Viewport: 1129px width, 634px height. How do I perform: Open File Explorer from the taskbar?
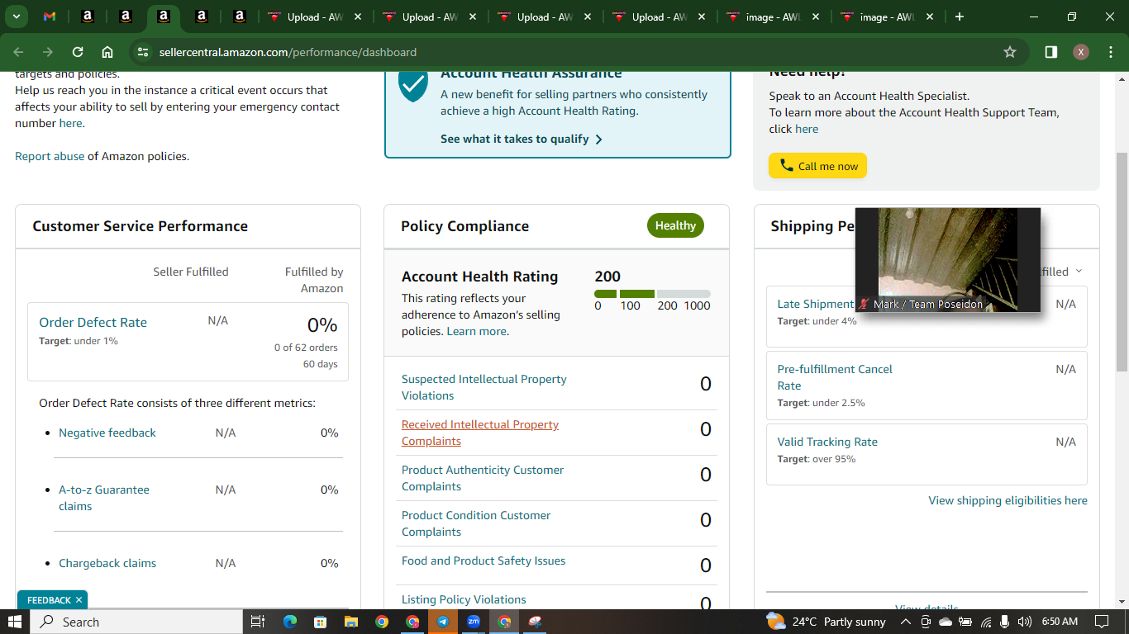tap(350, 622)
